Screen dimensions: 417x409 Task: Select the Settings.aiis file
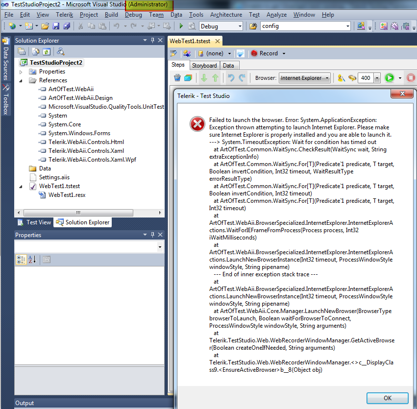pyautogui.click(x=54, y=177)
